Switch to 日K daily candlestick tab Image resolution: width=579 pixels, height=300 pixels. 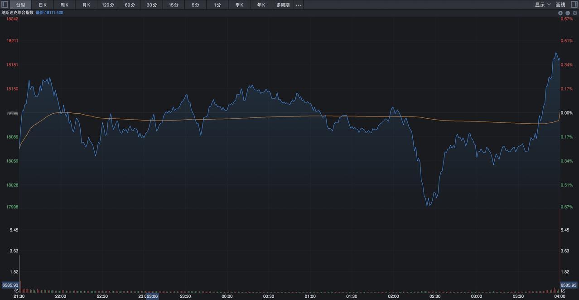43,5
